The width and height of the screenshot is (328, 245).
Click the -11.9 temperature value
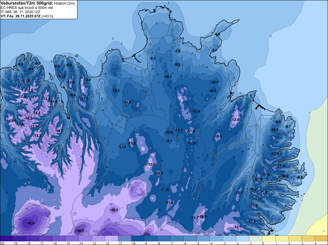point(275,154)
